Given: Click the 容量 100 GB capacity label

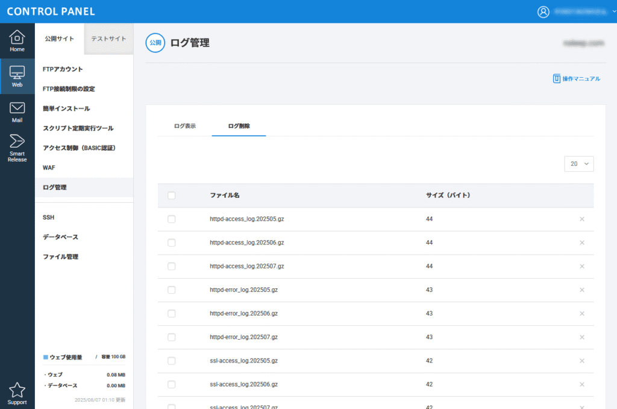Looking at the screenshot, I should click(113, 357).
